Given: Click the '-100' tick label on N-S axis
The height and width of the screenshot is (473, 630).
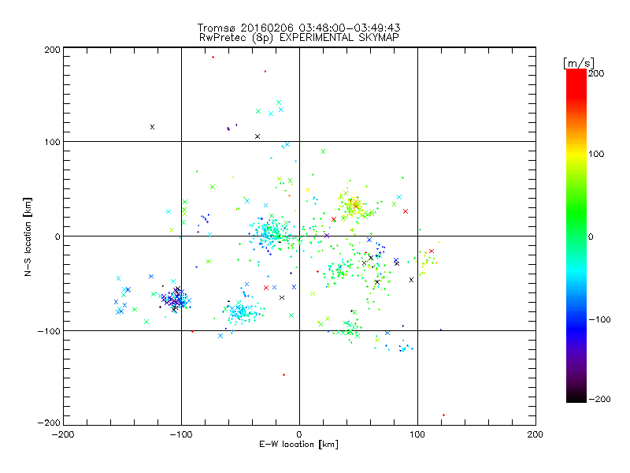Looking at the screenshot, I should (x=49, y=331).
